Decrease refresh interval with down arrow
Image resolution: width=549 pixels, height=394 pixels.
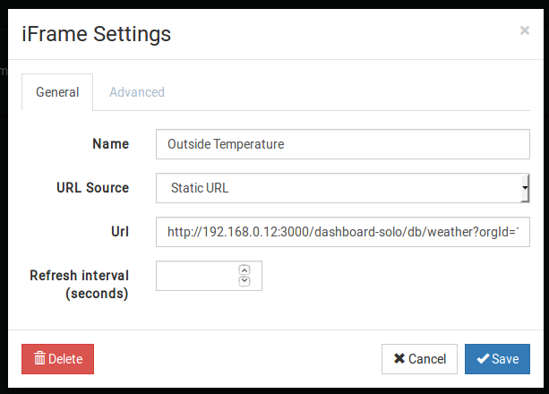pyautogui.click(x=244, y=281)
